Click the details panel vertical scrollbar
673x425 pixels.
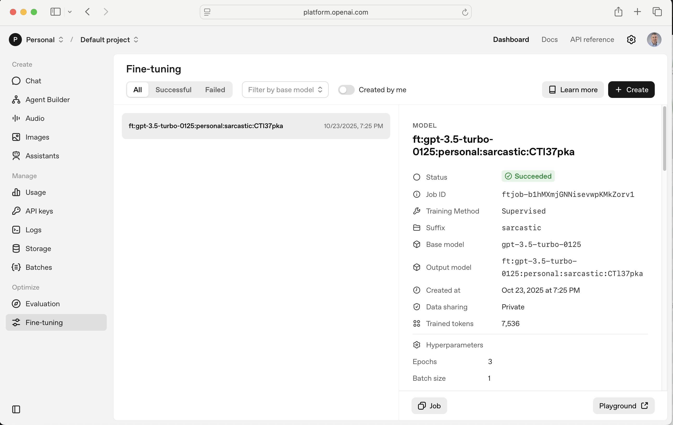point(664,139)
